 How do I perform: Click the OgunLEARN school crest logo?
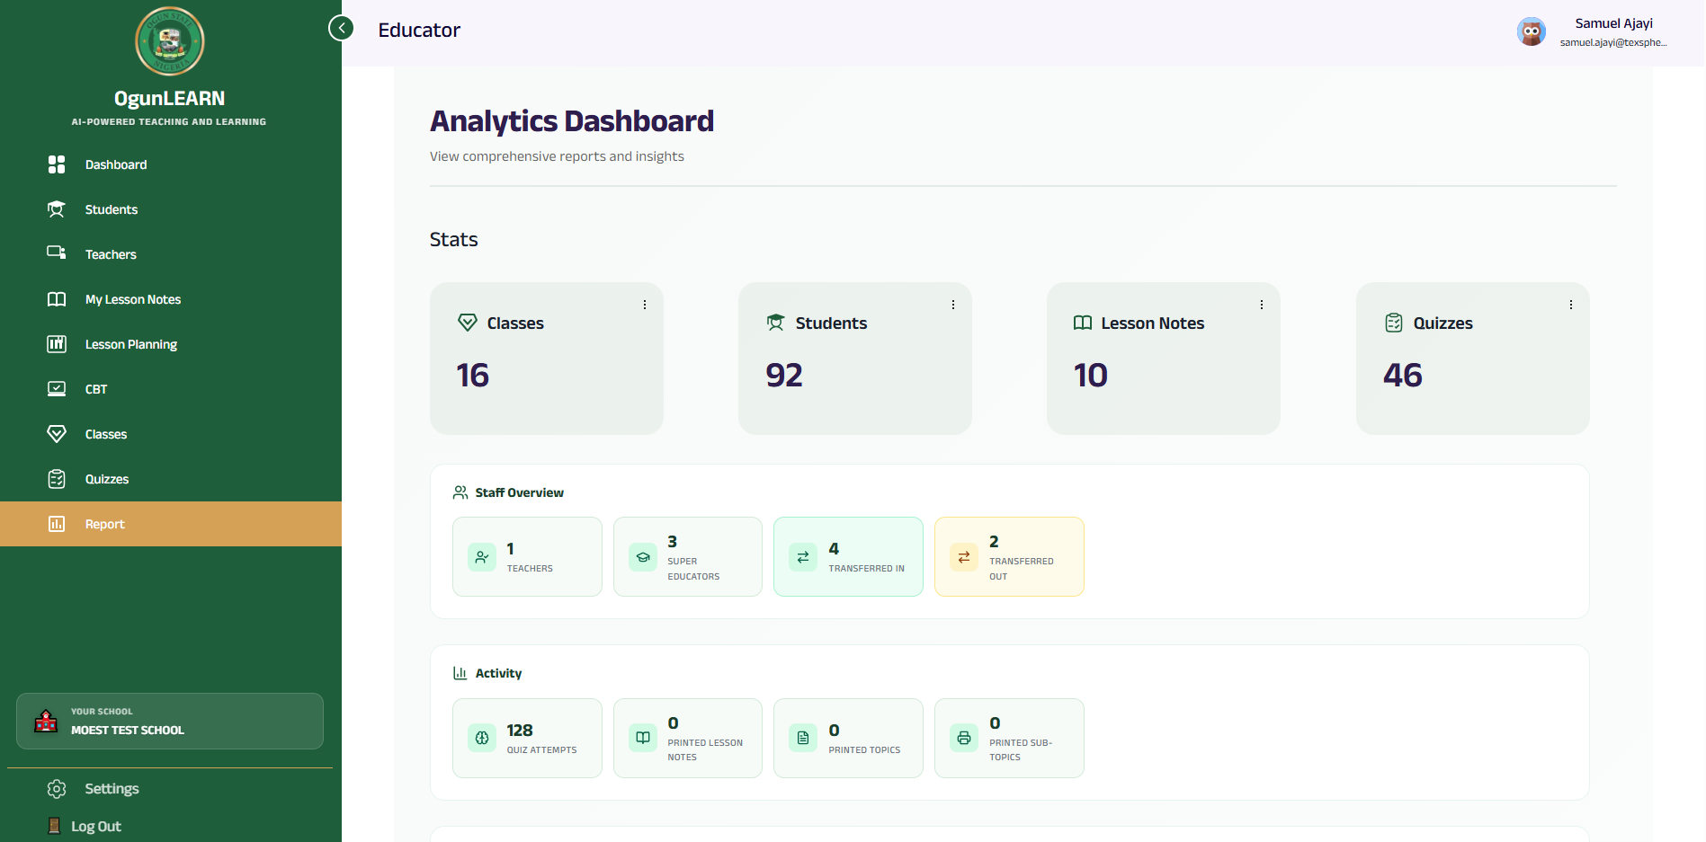[169, 41]
